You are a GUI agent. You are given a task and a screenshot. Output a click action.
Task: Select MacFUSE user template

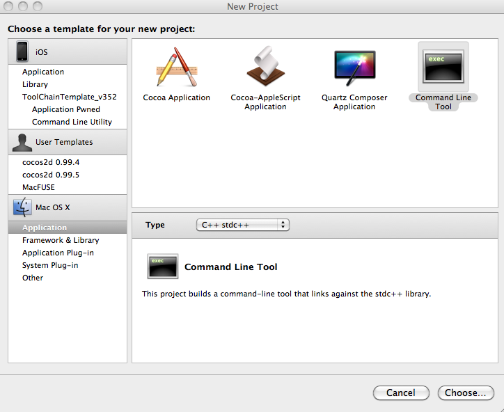(38, 187)
